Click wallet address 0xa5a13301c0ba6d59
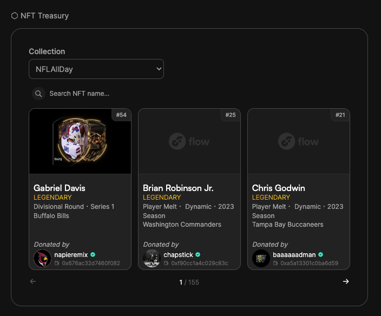 (309, 263)
